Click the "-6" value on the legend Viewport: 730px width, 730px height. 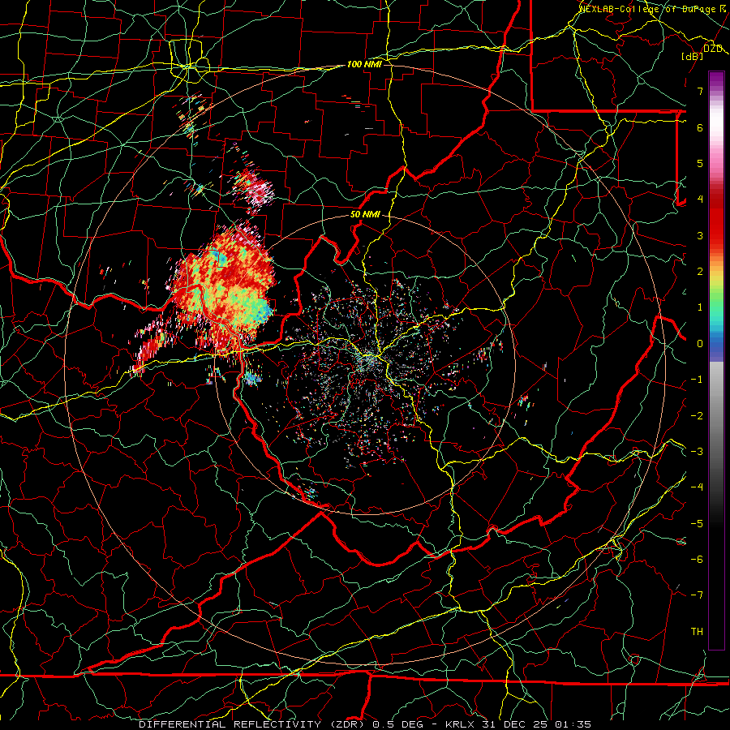pos(697,560)
